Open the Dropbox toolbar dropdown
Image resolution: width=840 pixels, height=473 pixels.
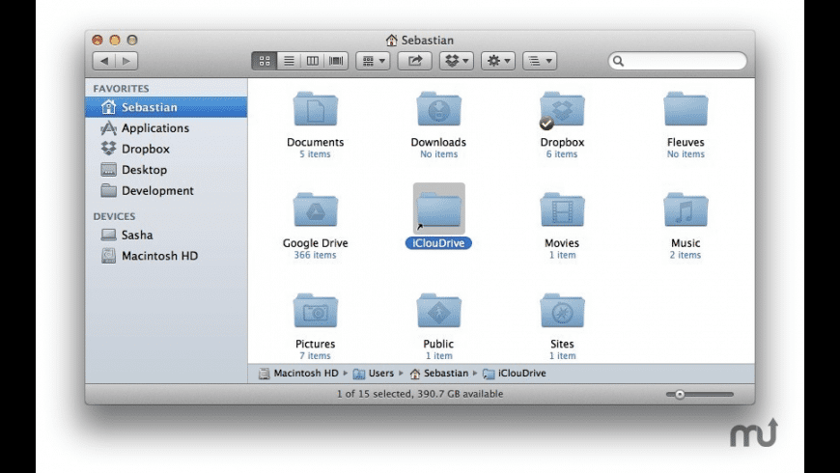pyautogui.click(x=457, y=61)
